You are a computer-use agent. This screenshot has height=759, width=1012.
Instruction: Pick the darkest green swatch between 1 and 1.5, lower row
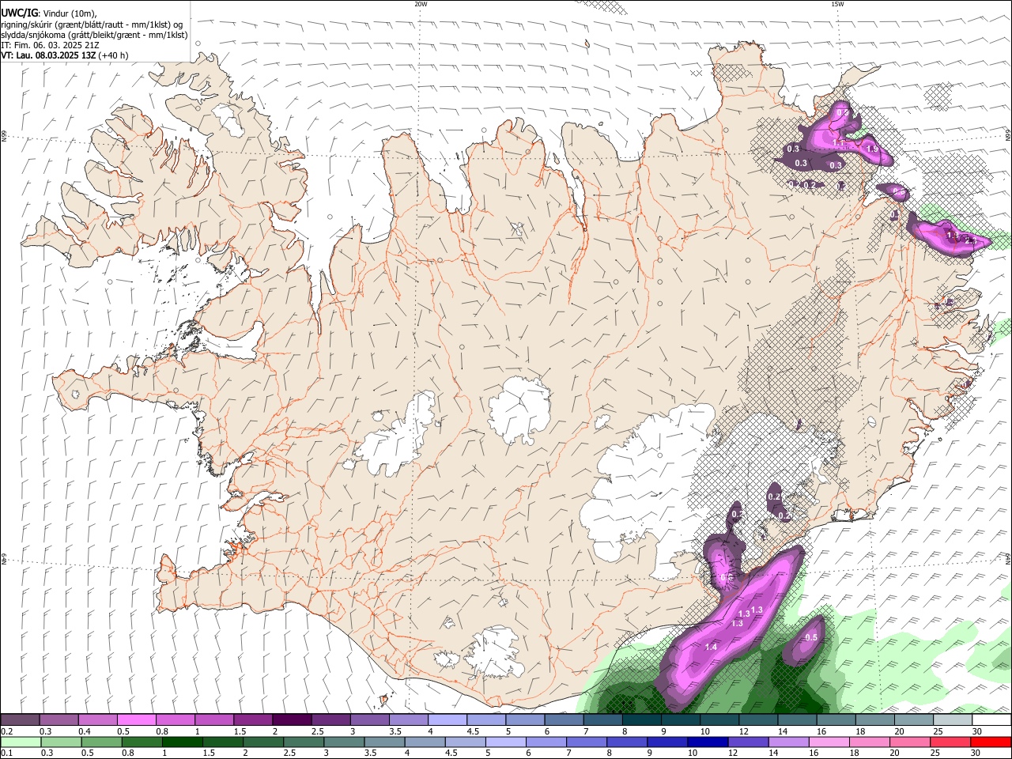(x=183, y=742)
